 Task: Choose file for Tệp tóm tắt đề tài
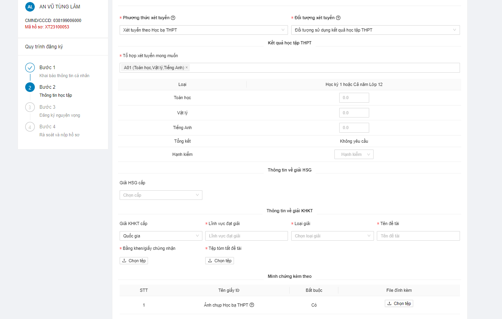(220, 261)
